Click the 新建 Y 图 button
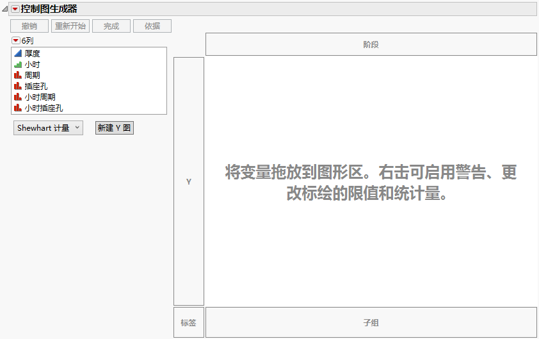Viewport: 539px width, 339px height. [x=115, y=128]
